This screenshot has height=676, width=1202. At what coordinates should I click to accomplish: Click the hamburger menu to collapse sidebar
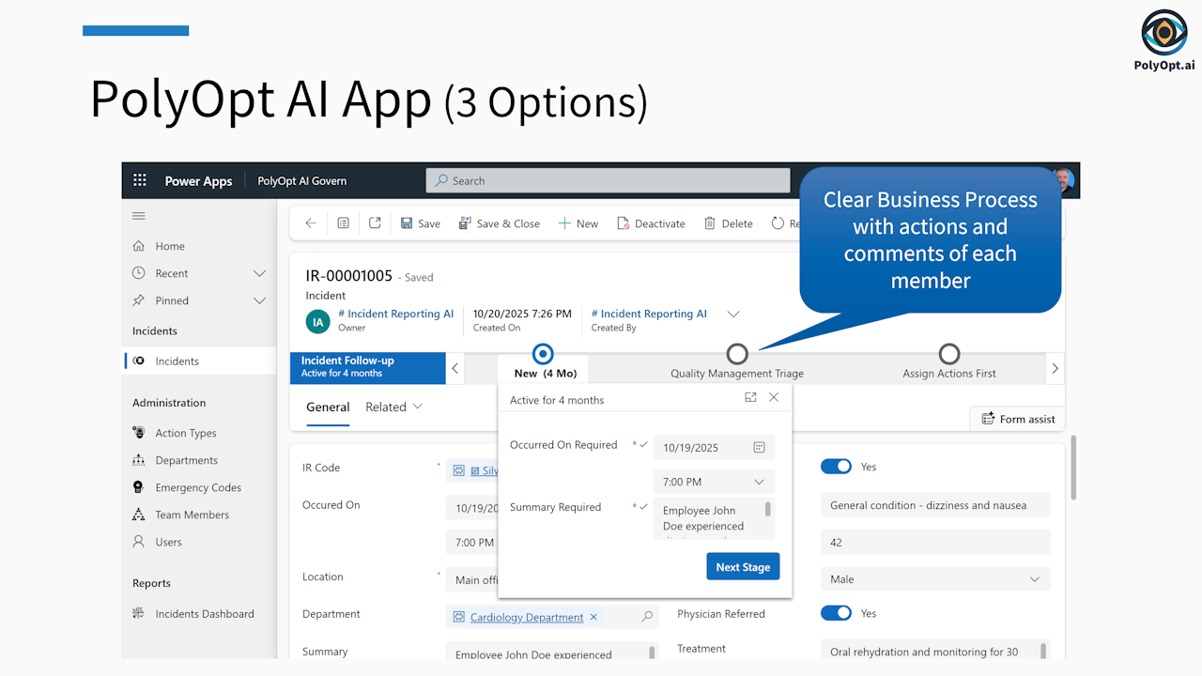click(139, 216)
